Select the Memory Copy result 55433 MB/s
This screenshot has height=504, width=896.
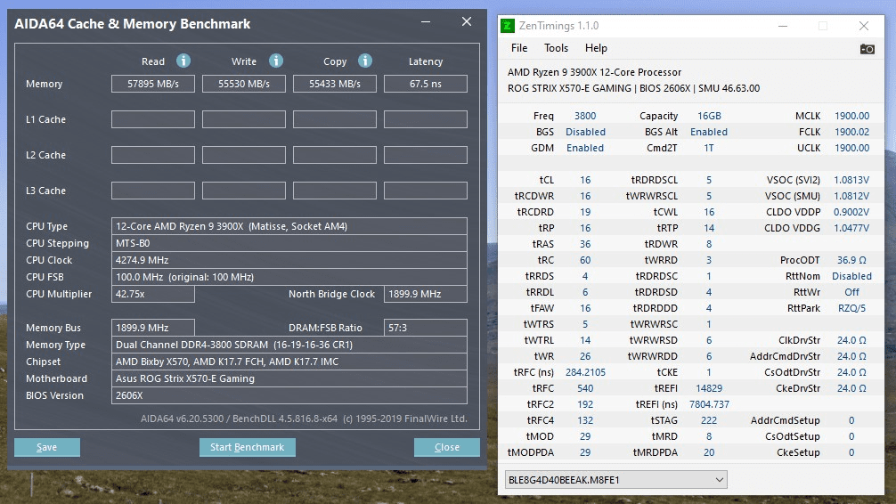[x=335, y=84]
